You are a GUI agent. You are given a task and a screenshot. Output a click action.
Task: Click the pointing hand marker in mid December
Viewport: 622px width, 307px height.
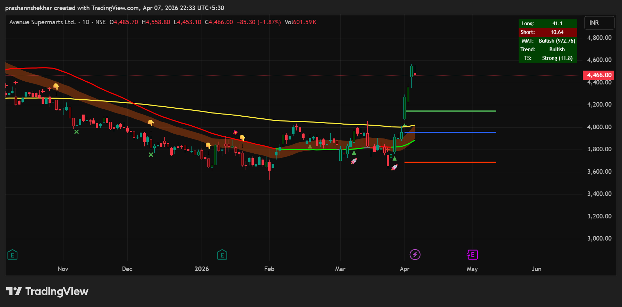pos(151,123)
